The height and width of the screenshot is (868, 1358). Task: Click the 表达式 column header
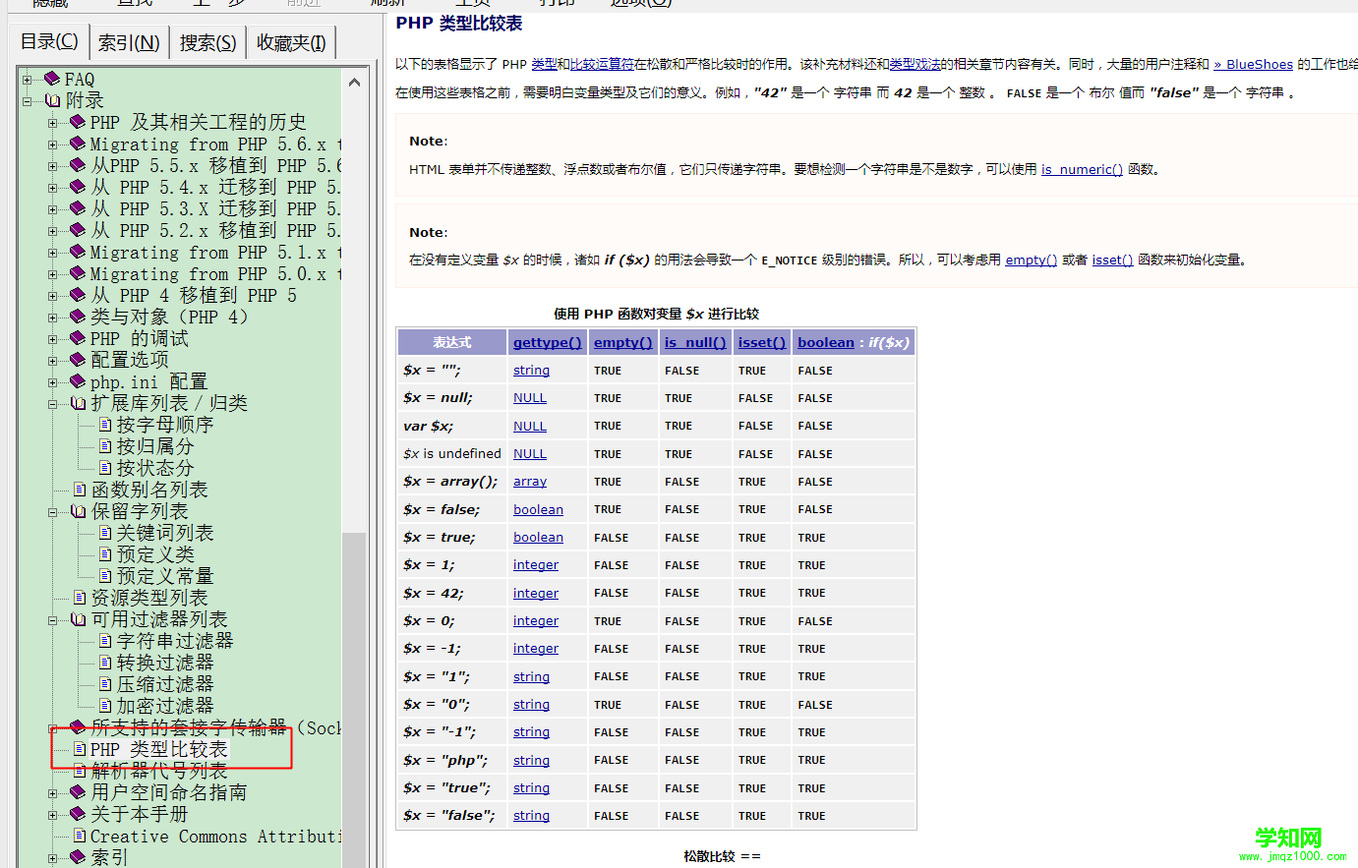(x=452, y=342)
